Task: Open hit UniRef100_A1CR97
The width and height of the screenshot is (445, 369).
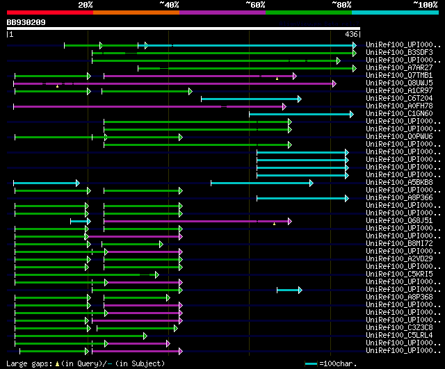Action: pos(399,91)
